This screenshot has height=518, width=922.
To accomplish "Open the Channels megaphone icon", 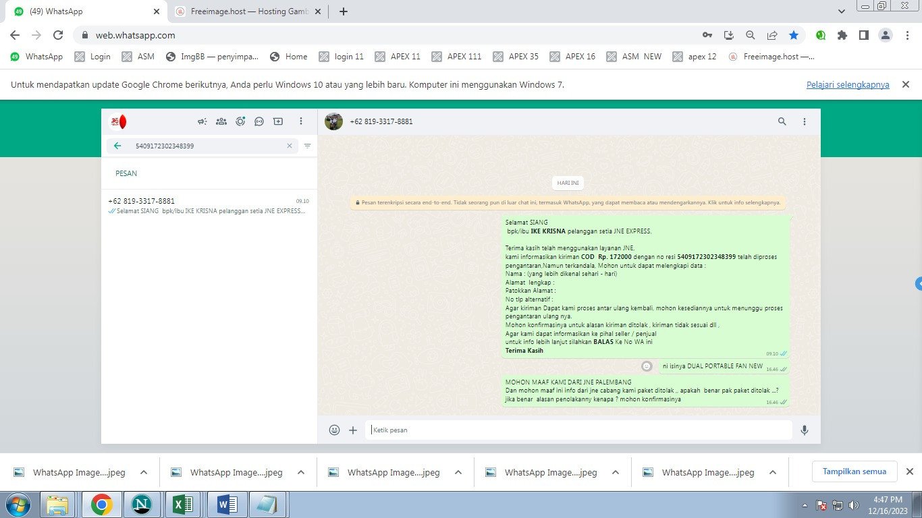I will pos(202,121).
